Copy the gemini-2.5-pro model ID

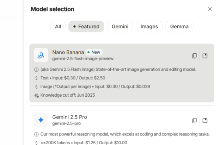tap(195, 120)
